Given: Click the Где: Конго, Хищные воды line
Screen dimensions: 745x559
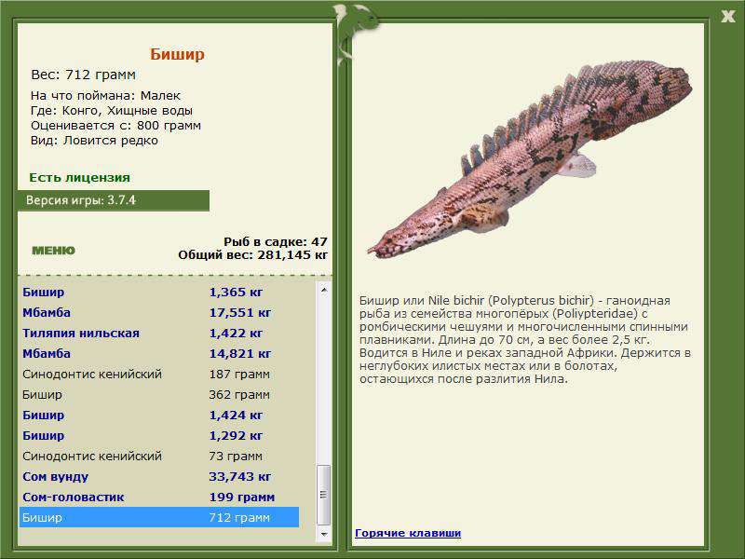Looking at the screenshot, I should click(x=112, y=110).
